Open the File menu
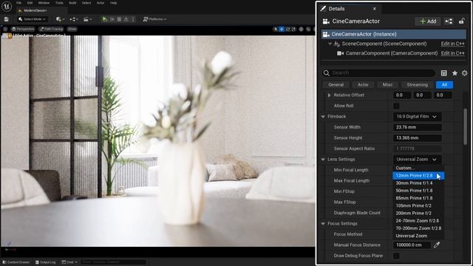 [x=18, y=3]
